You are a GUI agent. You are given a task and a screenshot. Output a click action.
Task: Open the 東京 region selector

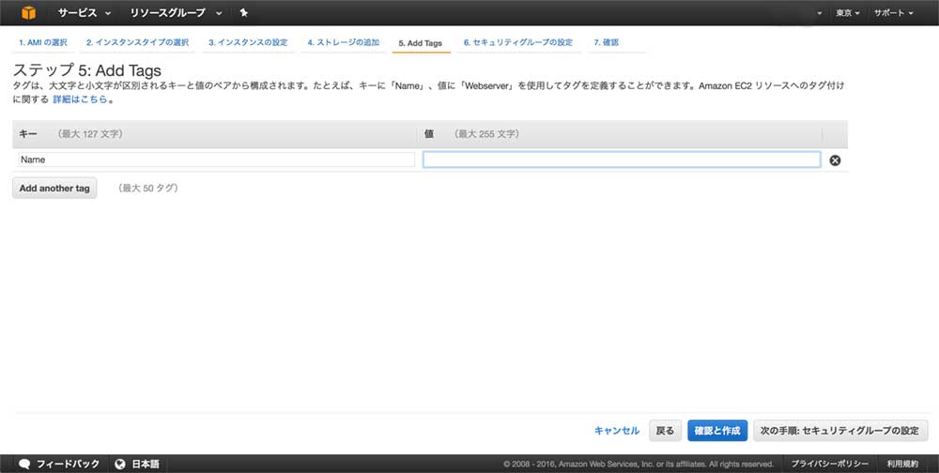[848, 13]
